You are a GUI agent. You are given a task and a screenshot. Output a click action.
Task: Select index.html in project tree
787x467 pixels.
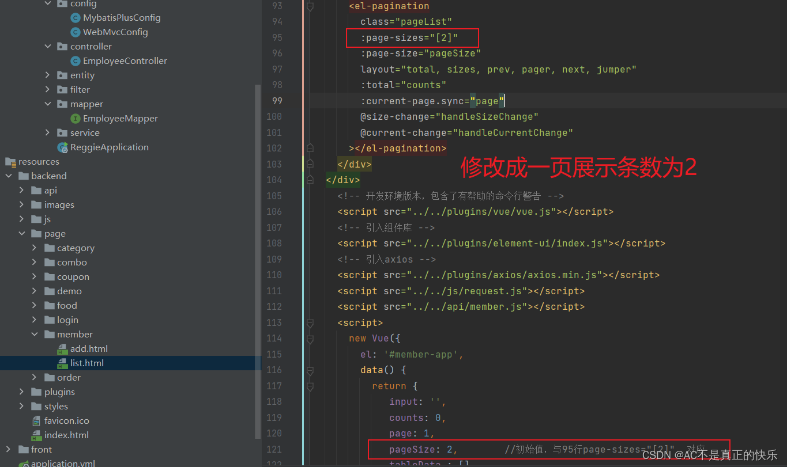tap(66, 435)
